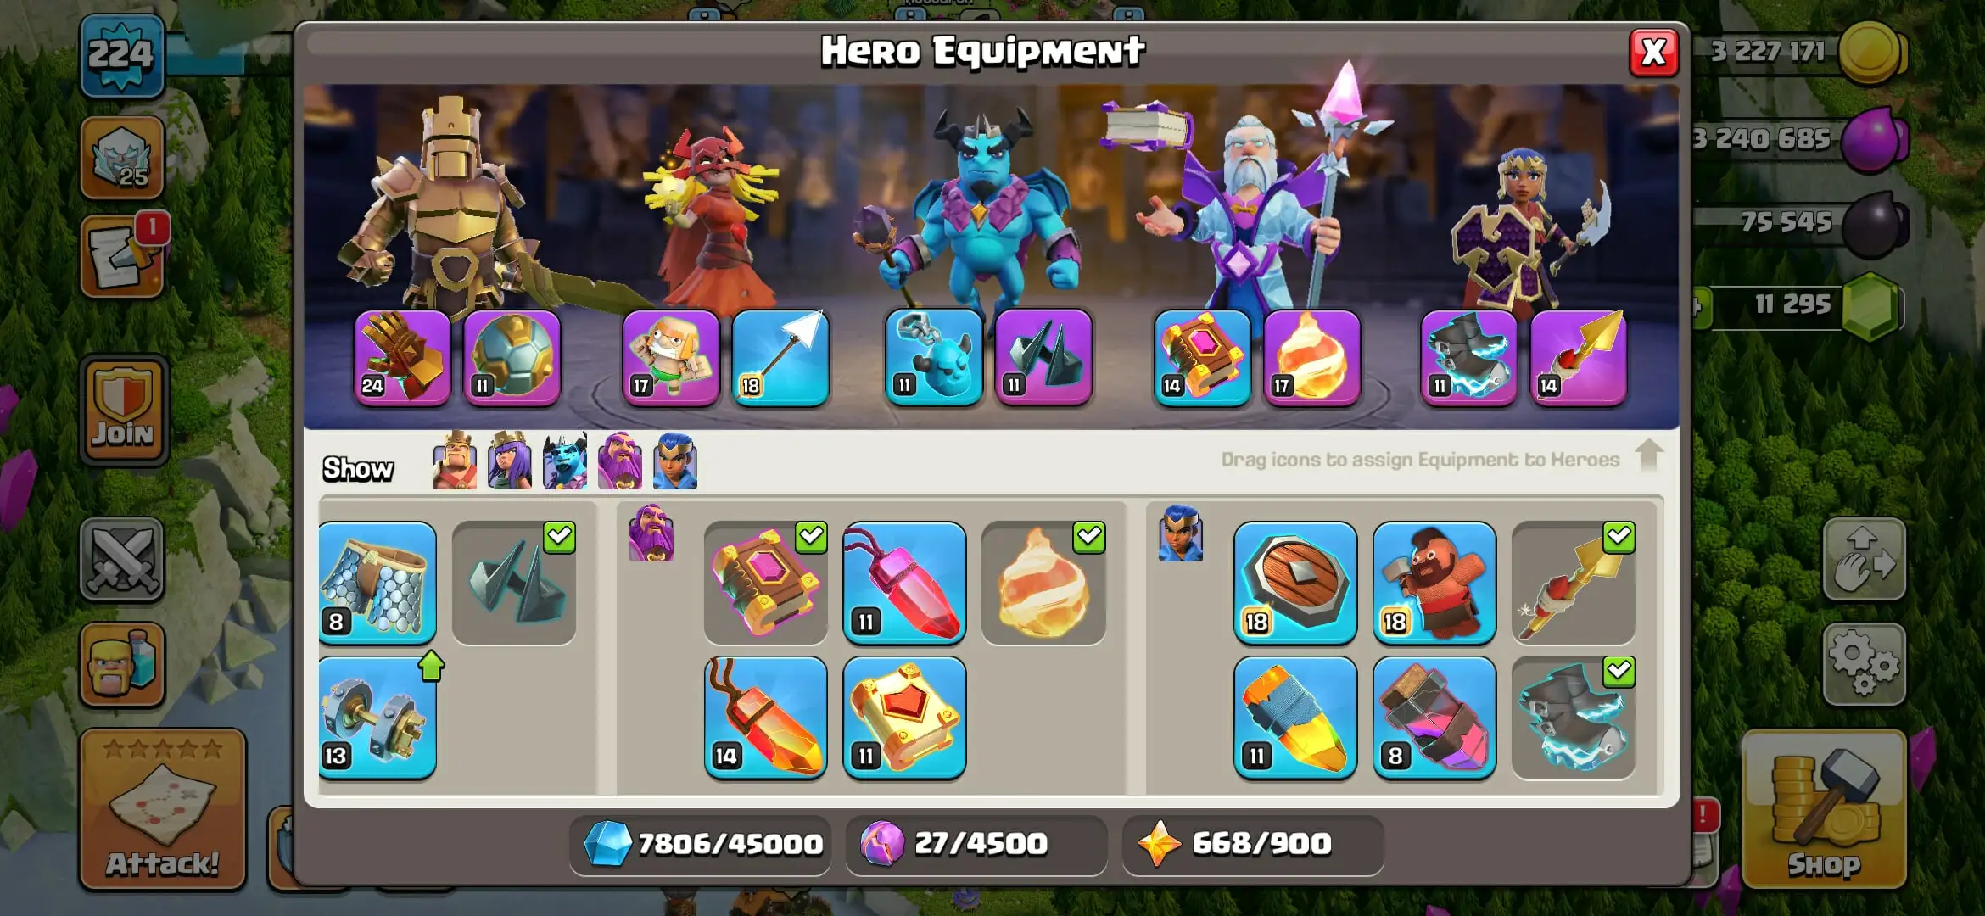Toggle Archer Queen filter in Show row

point(510,461)
